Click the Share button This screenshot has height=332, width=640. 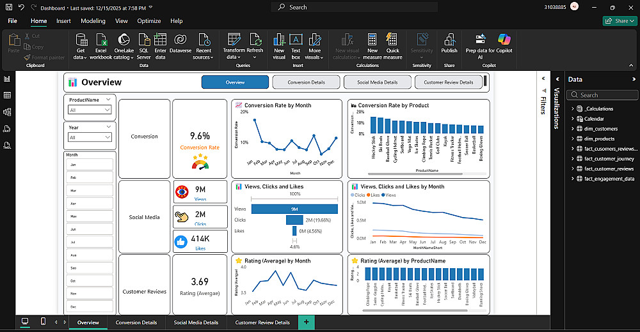coord(620,21)
